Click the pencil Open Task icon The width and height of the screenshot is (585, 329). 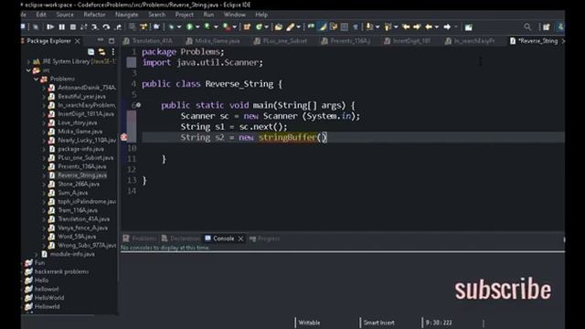coord(290,27)
